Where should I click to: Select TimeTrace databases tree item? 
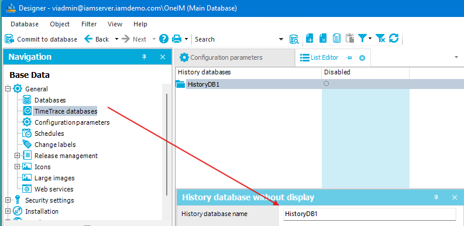point(66,111)
